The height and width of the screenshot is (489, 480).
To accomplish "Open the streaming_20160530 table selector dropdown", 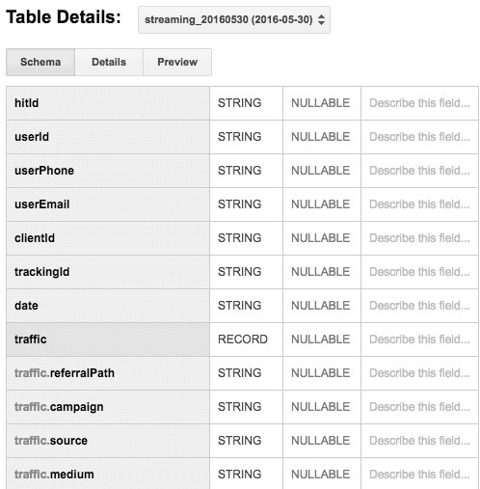I will 234,19.
